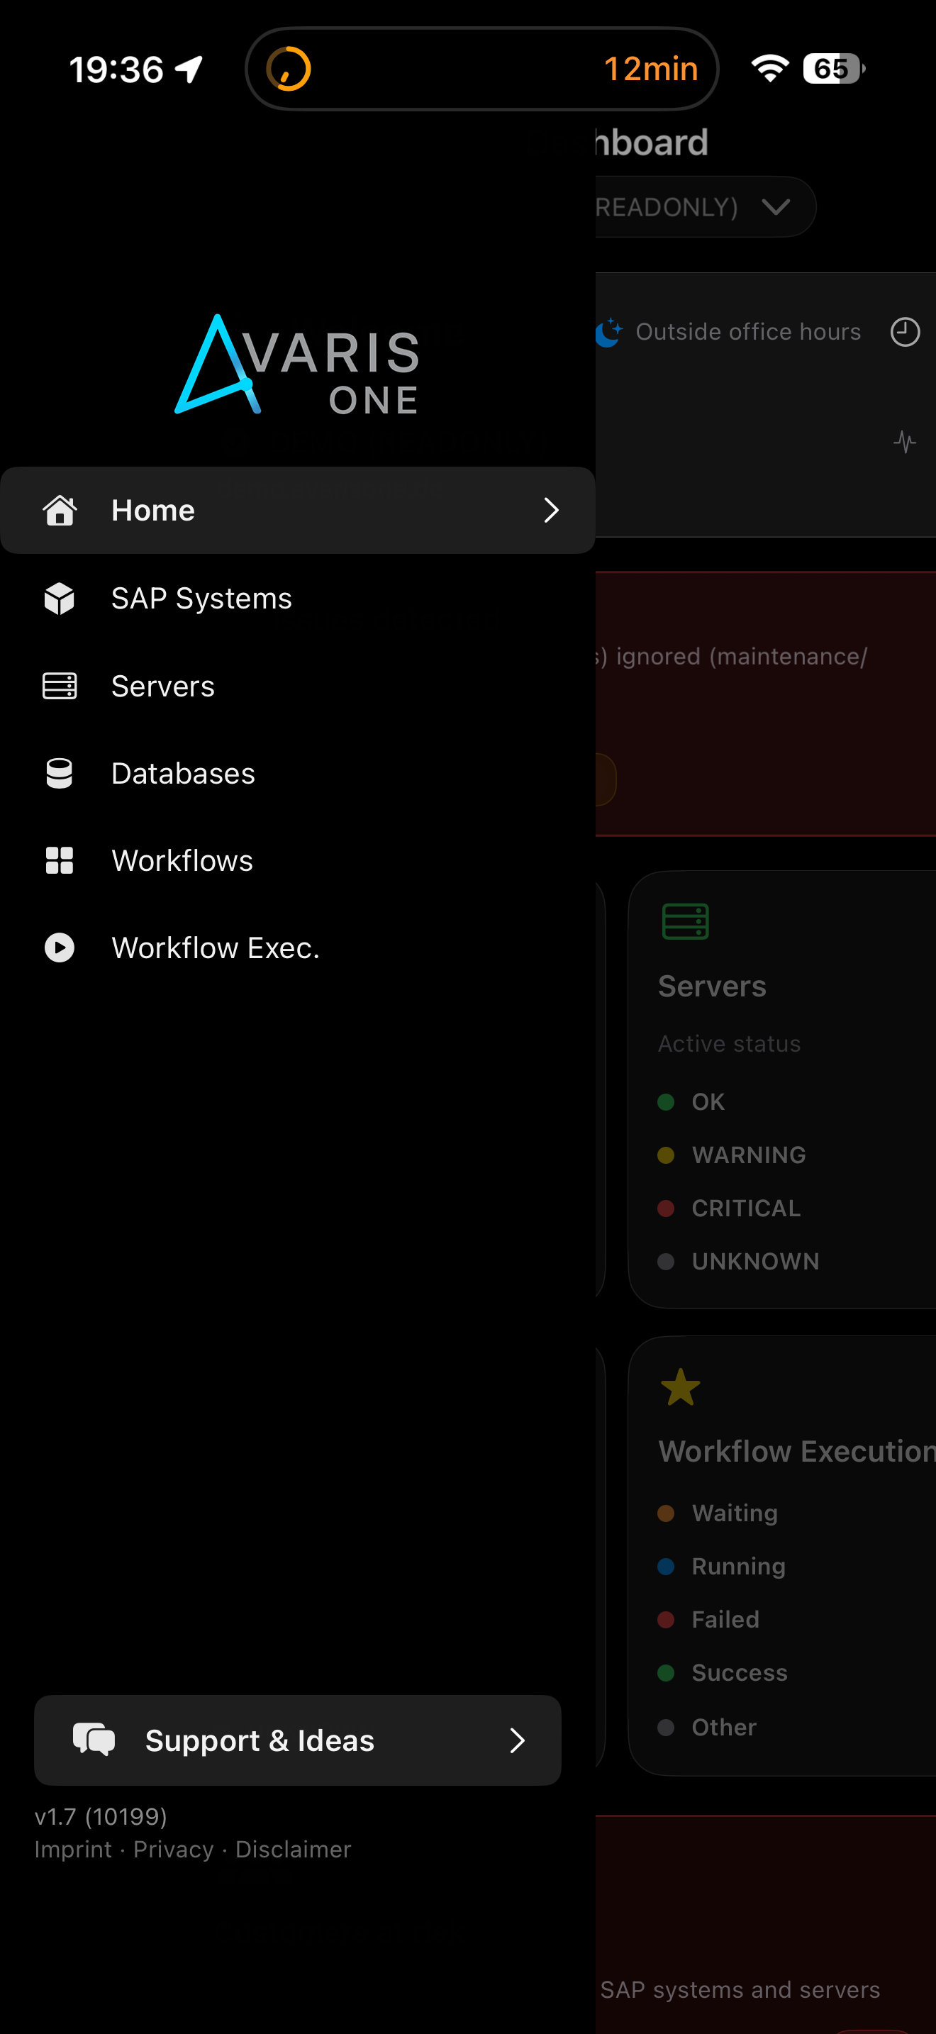Click the green server icon on the Servers card
This screenshot has height=2034, width=936.
tap(685, 921)
